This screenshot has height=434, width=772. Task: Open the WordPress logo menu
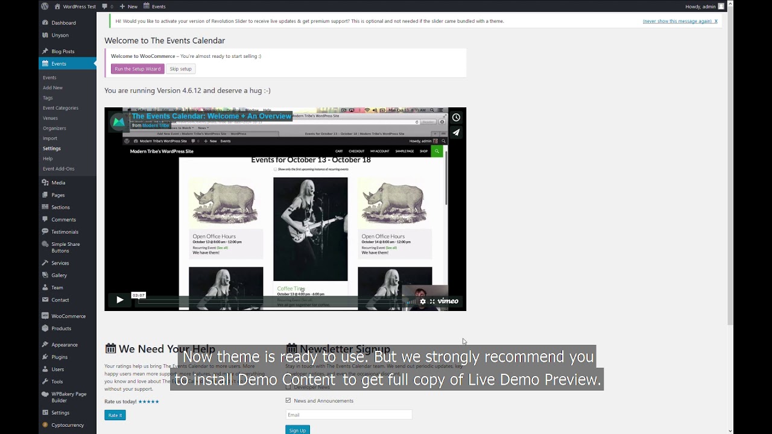pyautogui.click(x=45, y=6)
